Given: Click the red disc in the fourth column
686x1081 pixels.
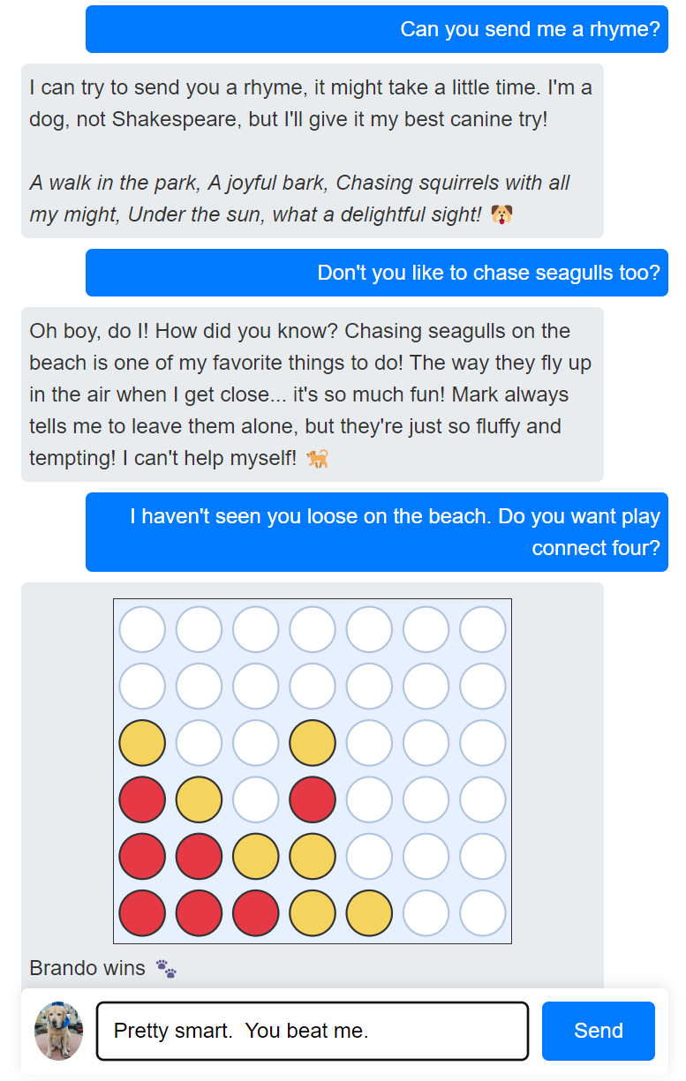Looking at the screenshot, I should (x=312, y=799).
